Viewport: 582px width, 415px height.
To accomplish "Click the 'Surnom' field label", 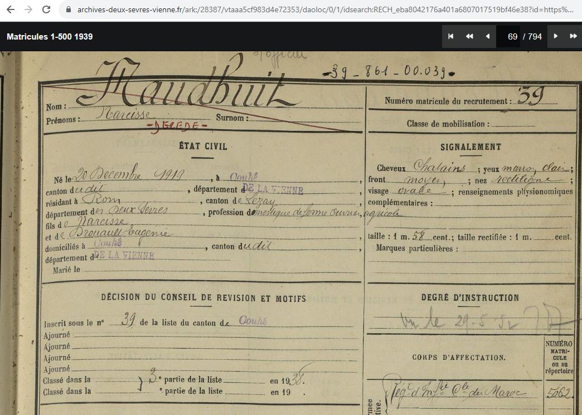I will pos(232,118).
